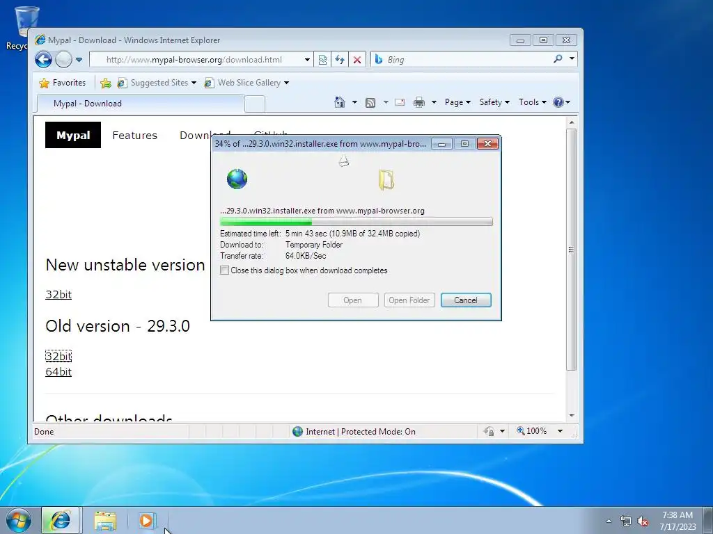Click page scrollbar down arrow

[572, 416]
